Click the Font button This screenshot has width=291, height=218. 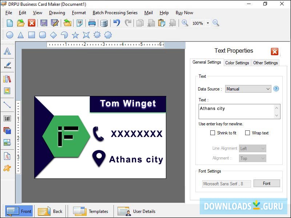267,183
